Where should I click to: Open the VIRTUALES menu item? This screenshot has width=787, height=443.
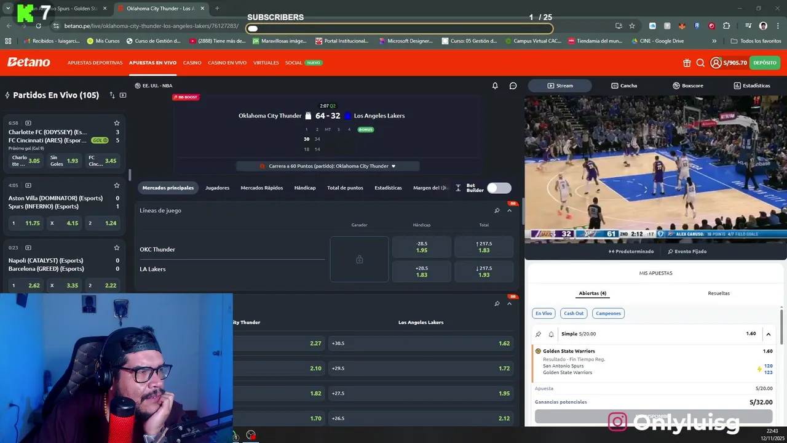point(266,63)
